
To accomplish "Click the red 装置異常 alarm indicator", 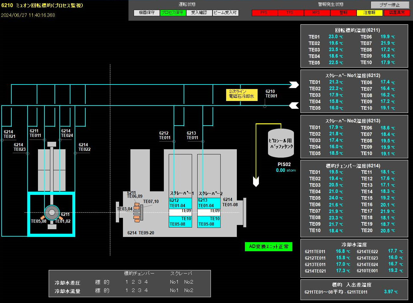I will [x=396, y=13].
